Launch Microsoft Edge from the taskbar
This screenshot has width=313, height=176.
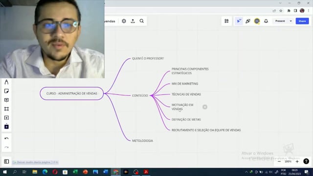tap(45, 172)
